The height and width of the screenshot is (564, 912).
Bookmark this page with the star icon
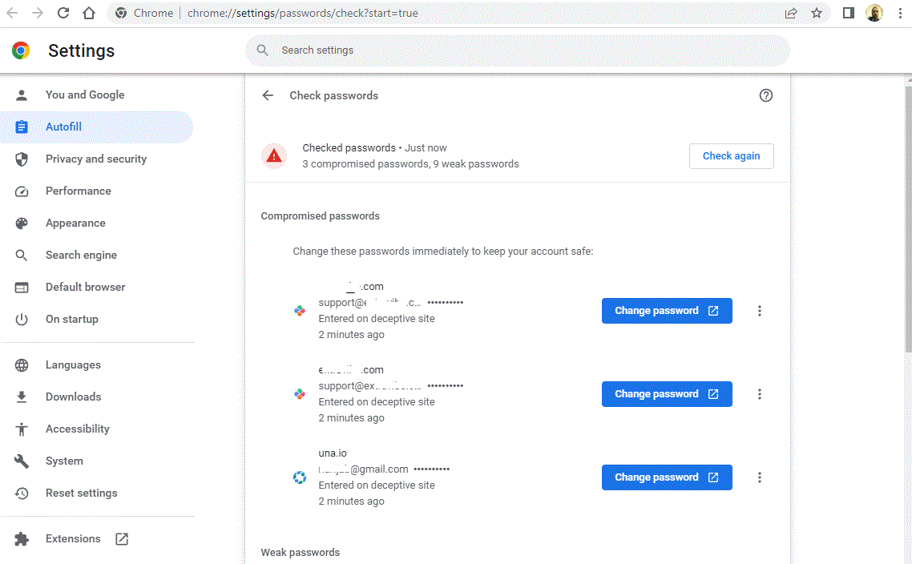pyautogui.click(x=817, y=13)
